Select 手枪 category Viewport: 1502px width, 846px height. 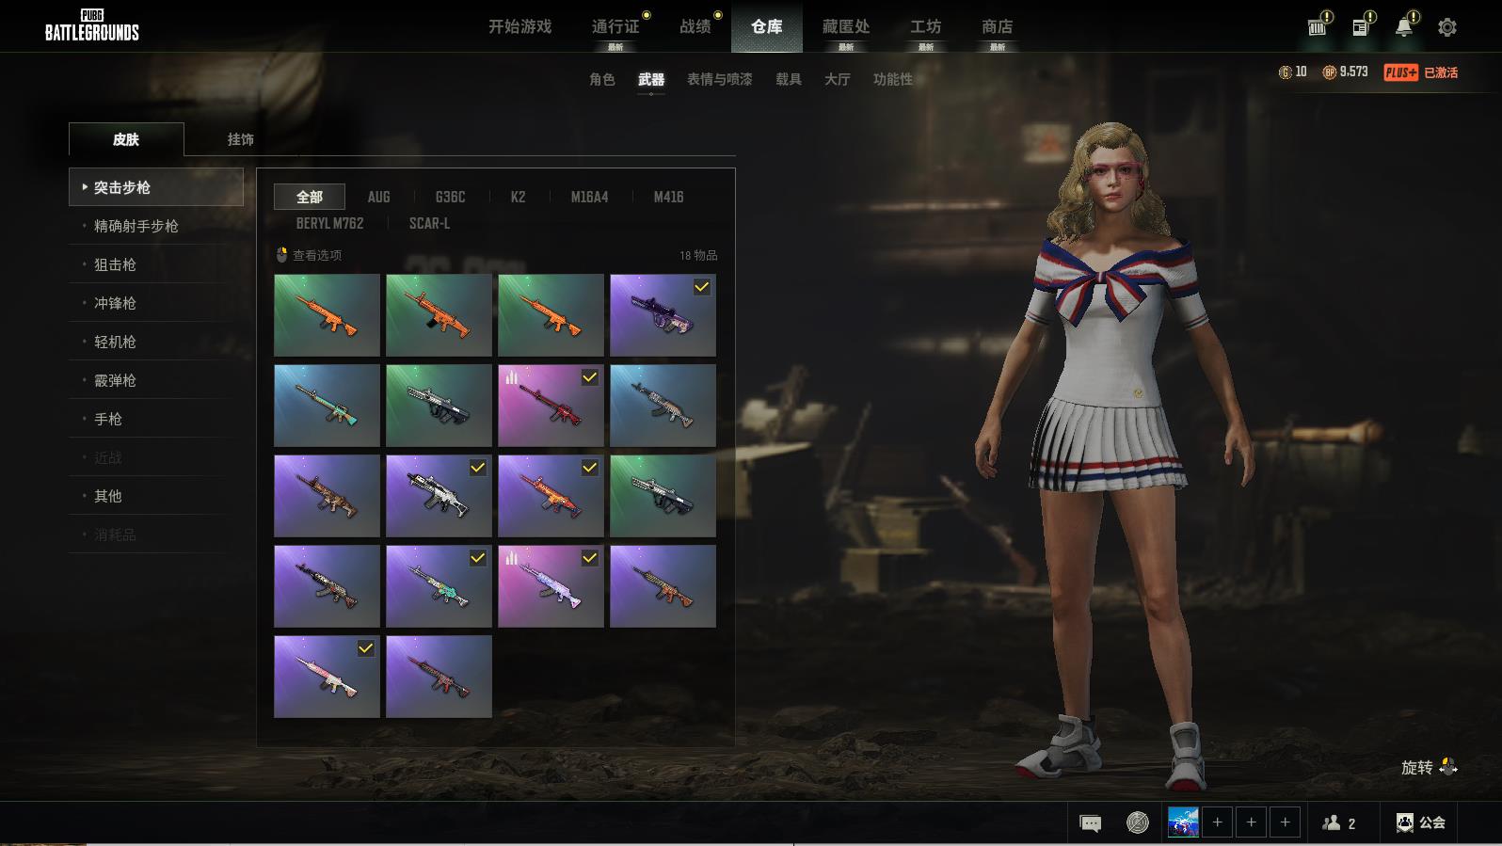[156, 419]
